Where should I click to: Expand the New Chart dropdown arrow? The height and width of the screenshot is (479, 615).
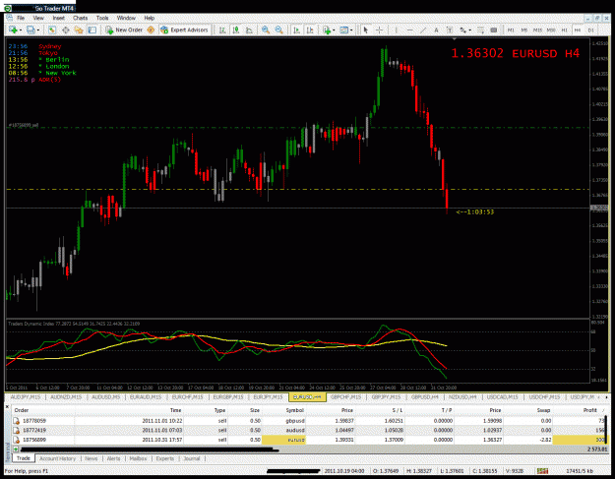click(20, 30)
